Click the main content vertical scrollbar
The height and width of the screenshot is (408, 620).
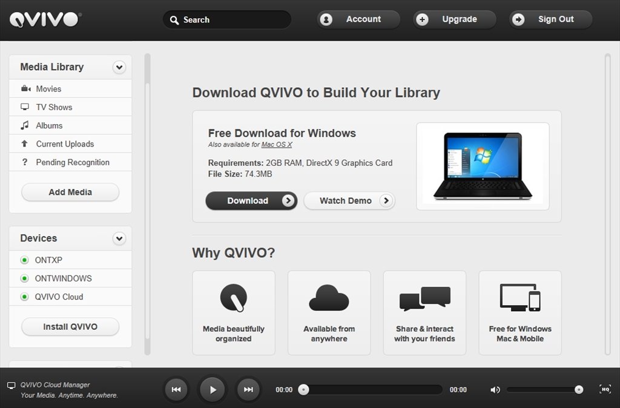point(608,205)
